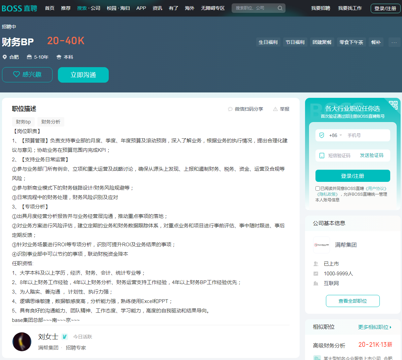402x360 pixels.
Task: Open the QR code corner on login card
Action: point(393,105)
